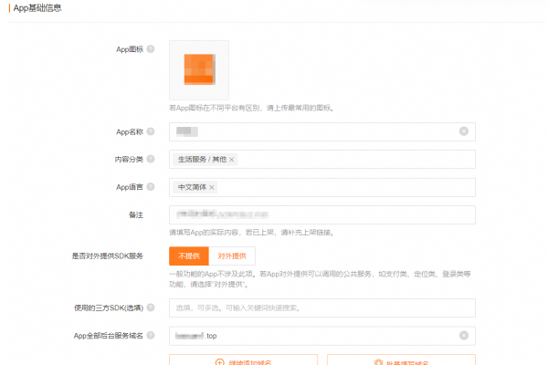Focus the App名称 input field
This screenshot has height=365, width=548.
(x=322, y=131)
